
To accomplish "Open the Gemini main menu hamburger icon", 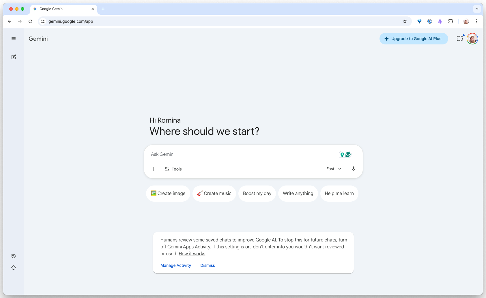I will click(x=14, y=39).
